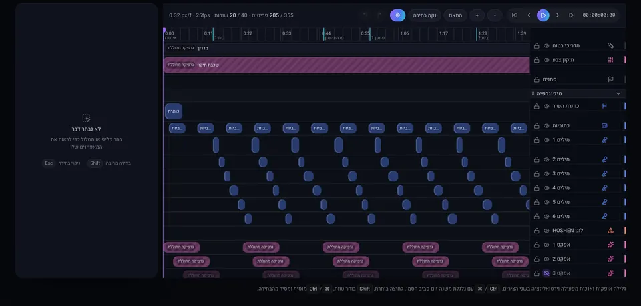Hide the אפקט 2 track

[546, 259]
